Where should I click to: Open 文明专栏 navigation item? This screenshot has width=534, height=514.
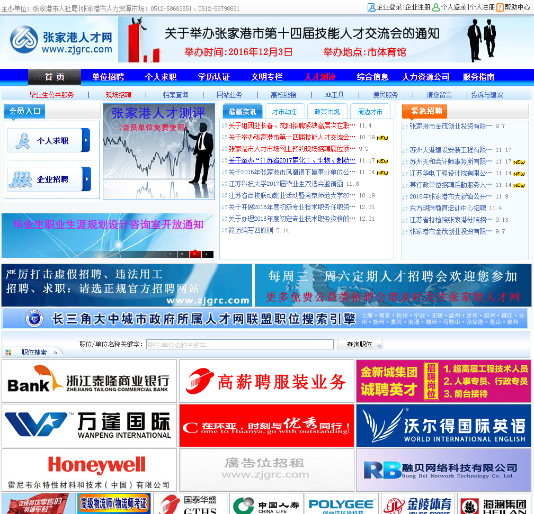pyautogui.click(x=266, y=77)
